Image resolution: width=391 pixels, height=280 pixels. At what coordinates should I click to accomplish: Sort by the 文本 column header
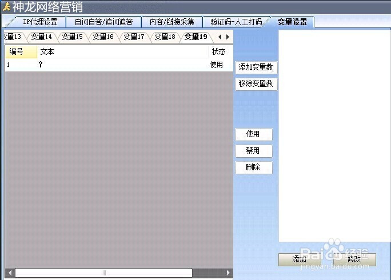pos(122,51)
